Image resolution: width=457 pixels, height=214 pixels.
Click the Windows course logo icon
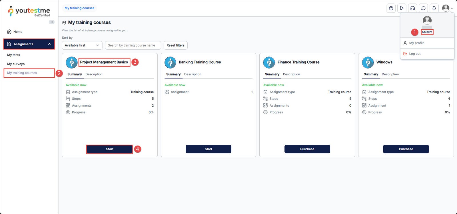click(x=368, y=62)
